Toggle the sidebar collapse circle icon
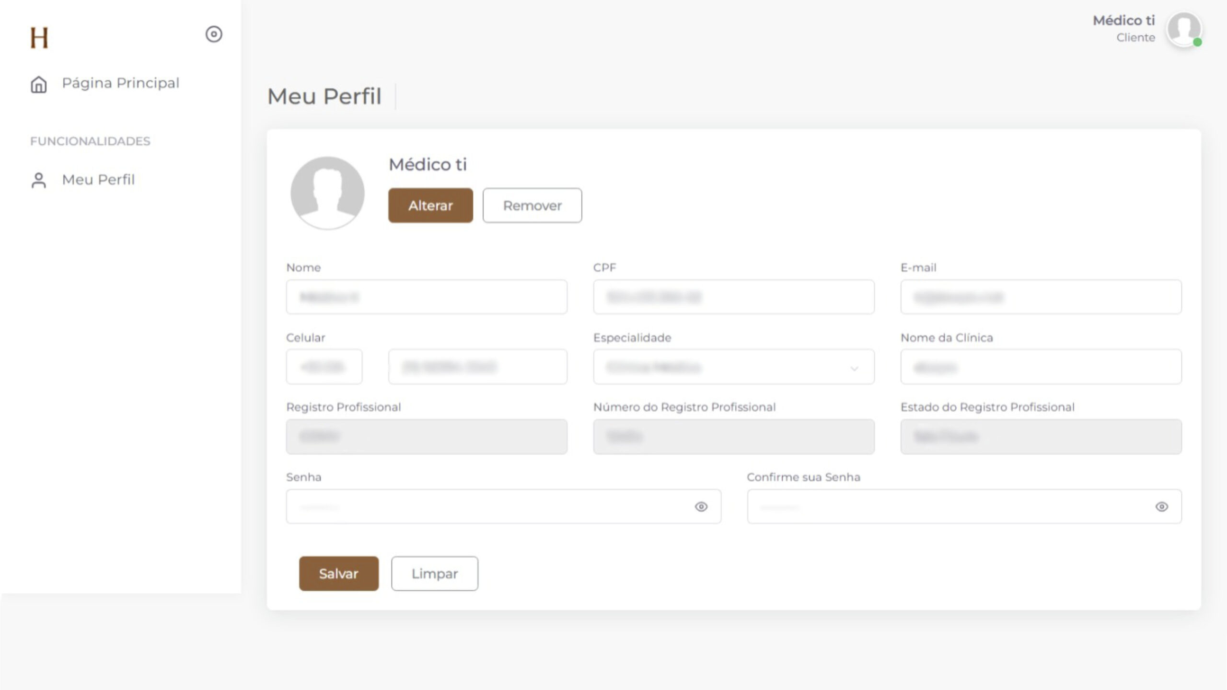This screenshot has height=690, width=1227. coord(214,34)
